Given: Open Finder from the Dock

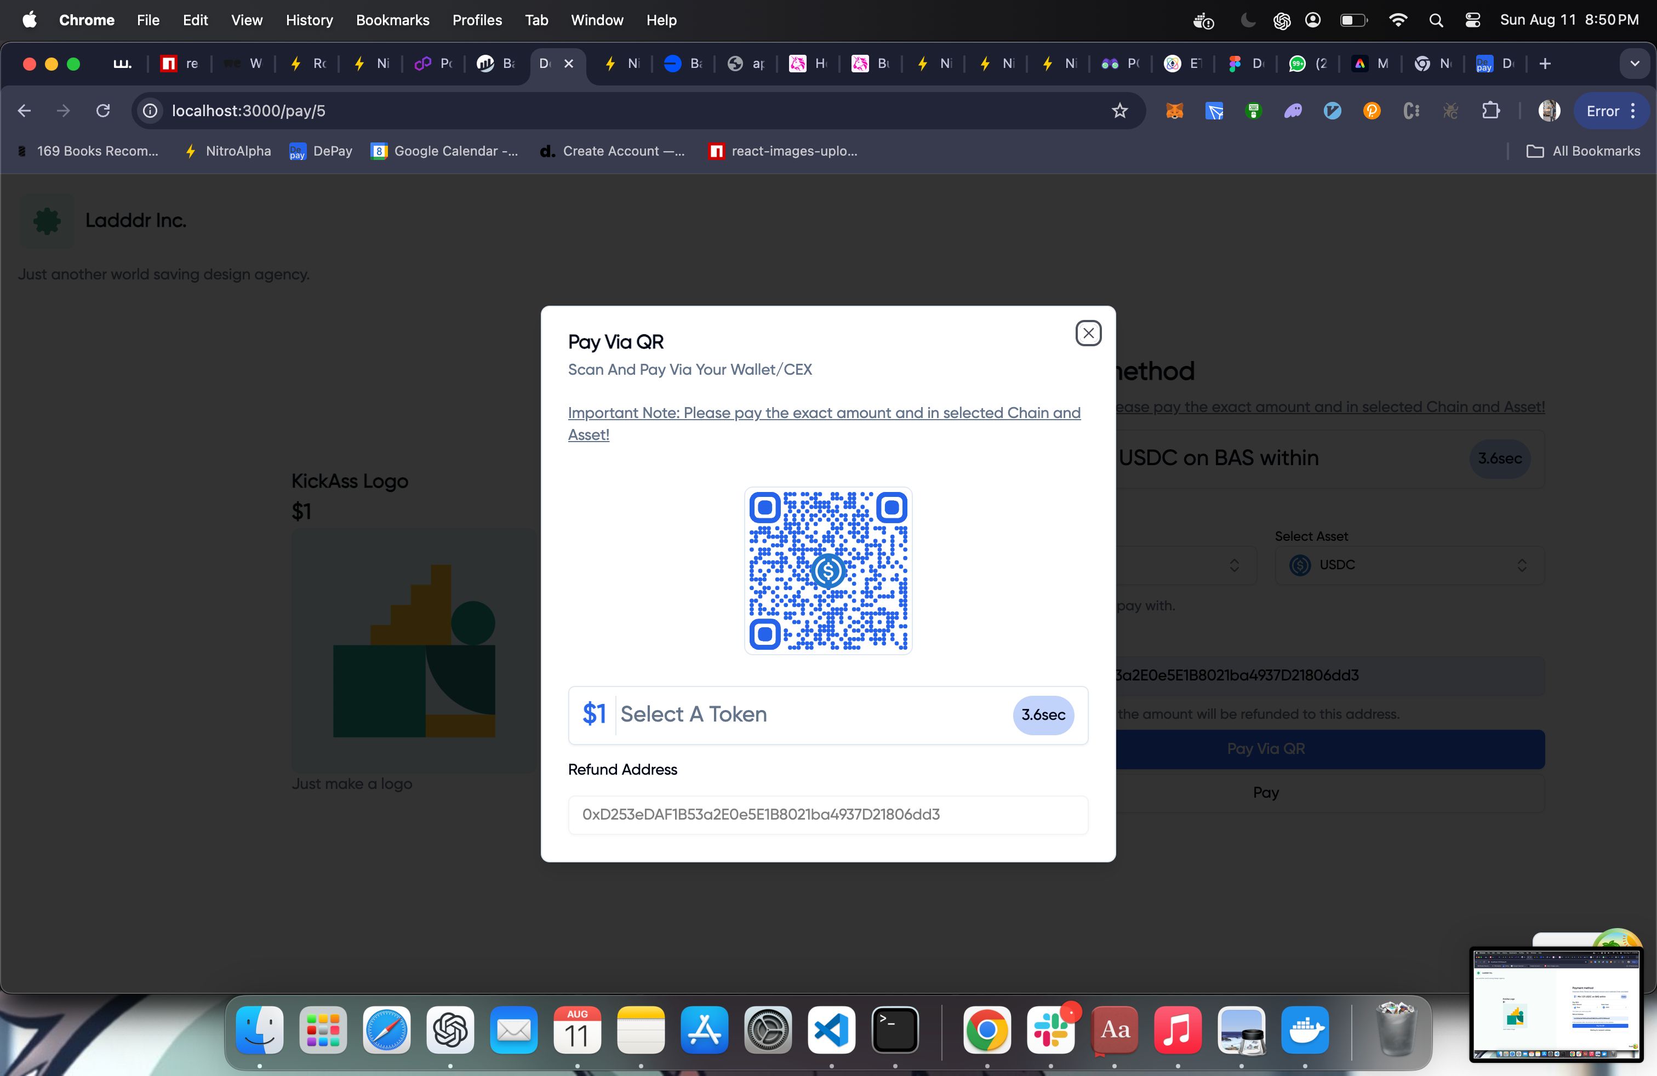Looking at the screenshot, I should click(260, 1030).
